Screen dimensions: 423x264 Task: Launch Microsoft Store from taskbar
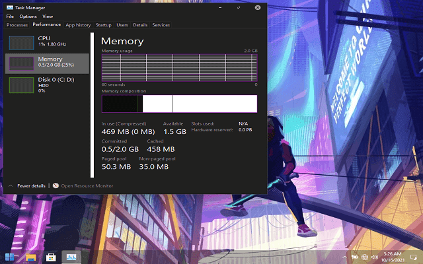(51, 257)
